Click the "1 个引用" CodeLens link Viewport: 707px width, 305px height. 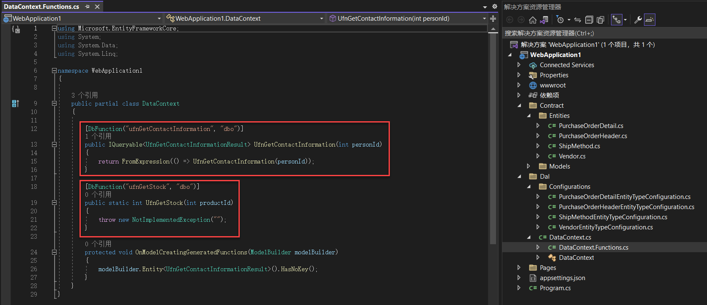(98, 136)
